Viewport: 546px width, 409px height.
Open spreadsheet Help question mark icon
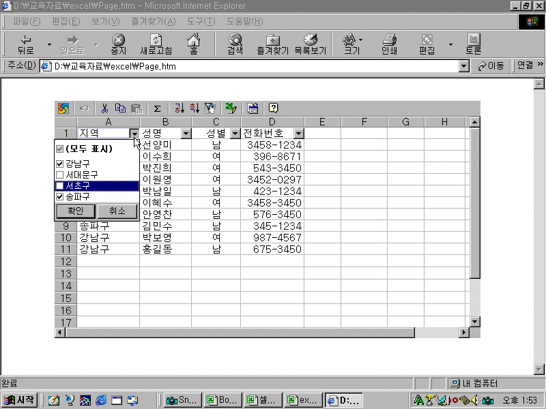273,108
